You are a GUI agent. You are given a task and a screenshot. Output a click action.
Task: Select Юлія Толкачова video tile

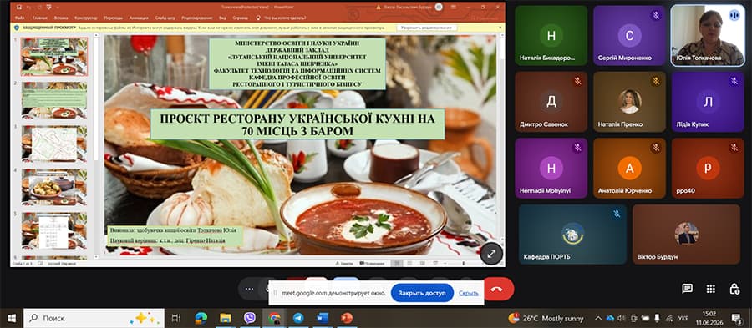pos(708,35)
